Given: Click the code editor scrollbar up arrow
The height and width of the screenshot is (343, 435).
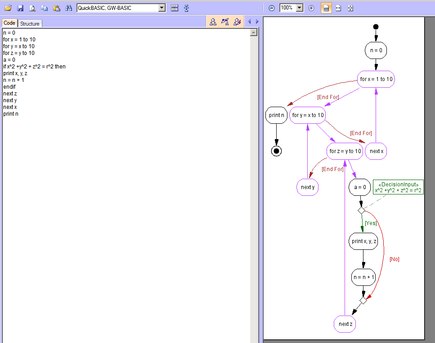Looking at the screenshot, I should tap(254, 32).
